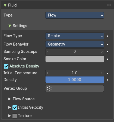Click the Initial Velocity label text
Viewport: 114px width, 122px height.
point(31,107)
